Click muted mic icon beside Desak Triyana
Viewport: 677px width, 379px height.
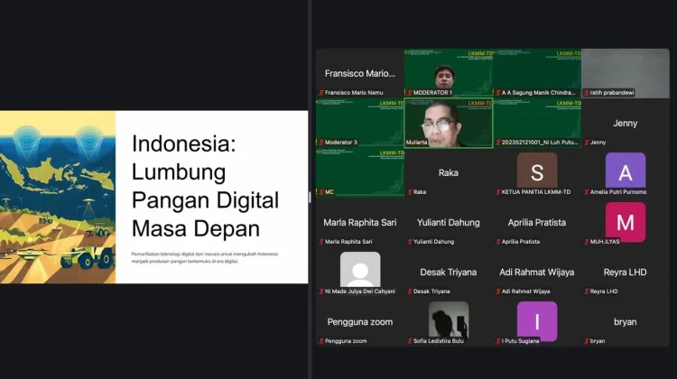[410, 291]
